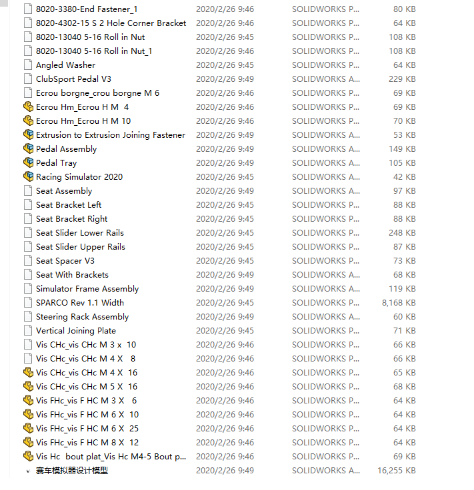The width and height of the screenshot is (474, 490).
Task: Select the Seat Assembly file name
Action: [x=64, y=191]
